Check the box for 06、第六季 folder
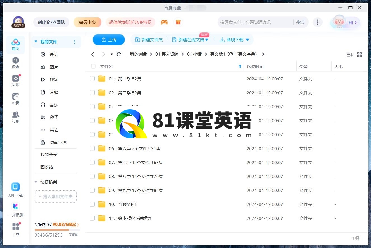 92,148
